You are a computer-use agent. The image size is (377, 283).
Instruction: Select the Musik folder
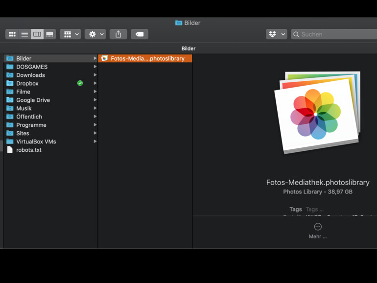pos(50,108)
